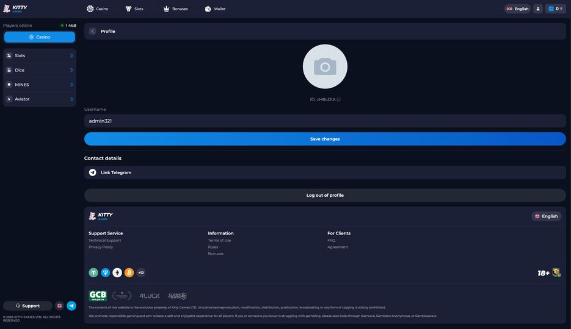Screen dimensions: 571x329
Task: Open the Technical Support link
Action: 105,241
